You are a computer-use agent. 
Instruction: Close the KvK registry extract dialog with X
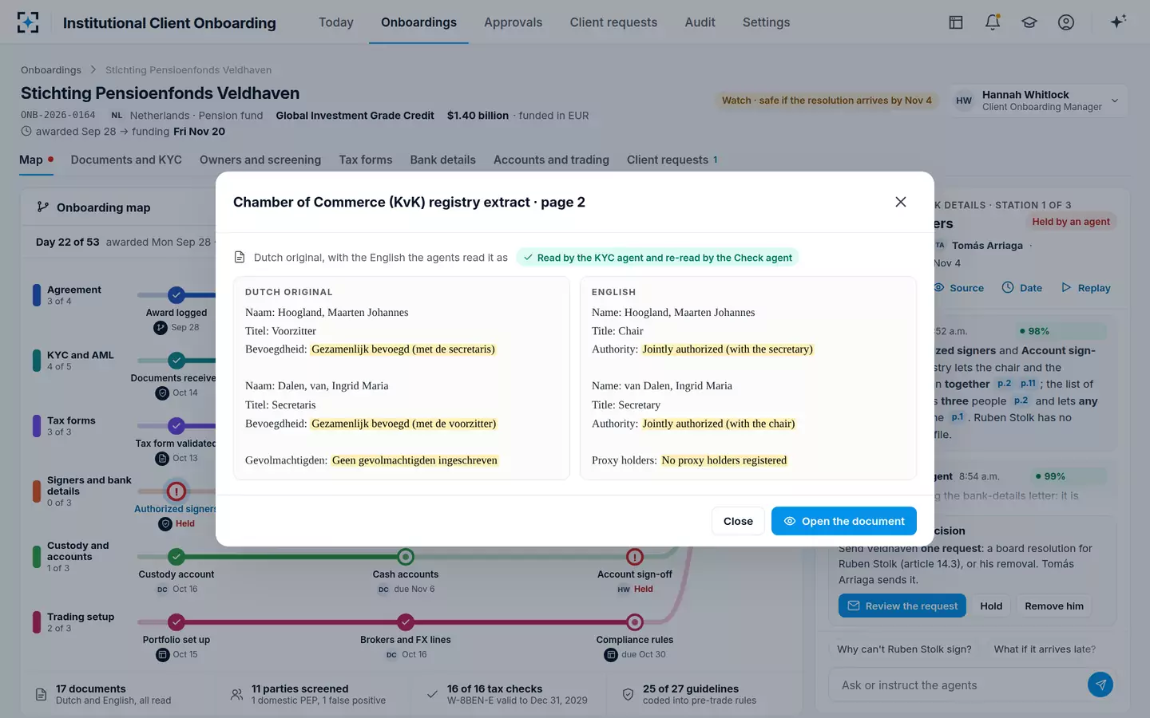(901, 202)
